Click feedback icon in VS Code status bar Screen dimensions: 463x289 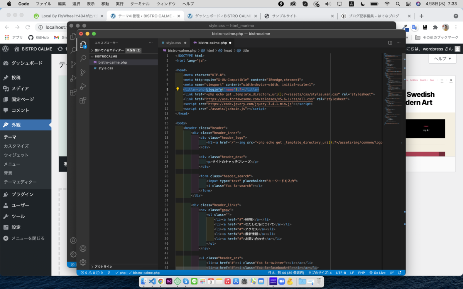click(x=392, y=272)
